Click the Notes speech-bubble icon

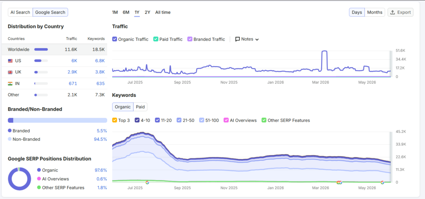click(237, 39)
